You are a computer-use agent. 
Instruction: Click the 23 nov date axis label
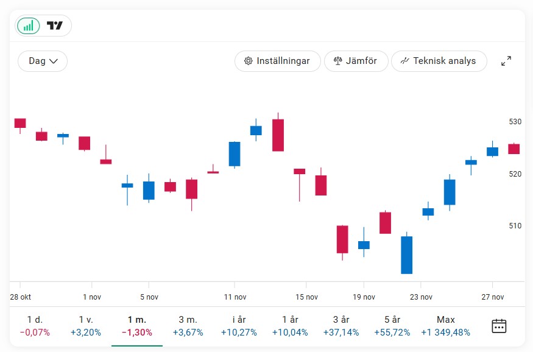click(x=422, y=297)
